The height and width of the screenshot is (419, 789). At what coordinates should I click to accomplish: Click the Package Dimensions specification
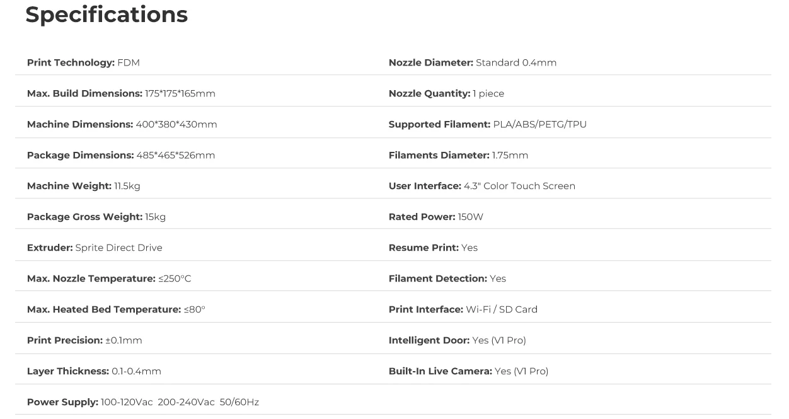tap(121, 155)
